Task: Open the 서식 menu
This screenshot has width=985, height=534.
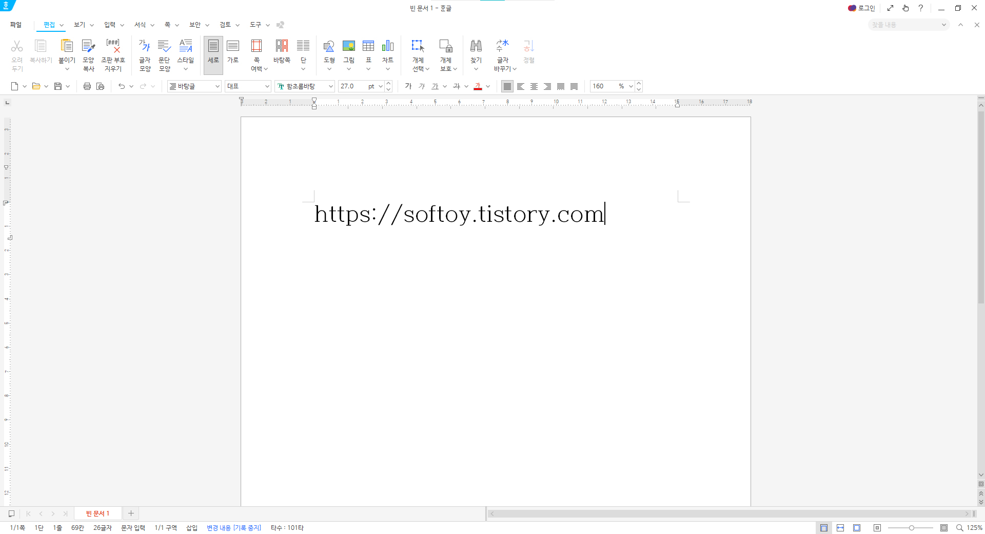Action: 140,25
